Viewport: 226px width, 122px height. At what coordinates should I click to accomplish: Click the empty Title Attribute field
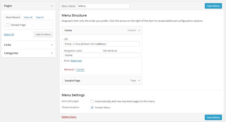121,55
